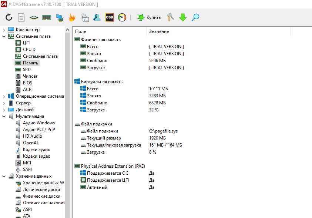Click the green download arrow icon

pos(183,17)
